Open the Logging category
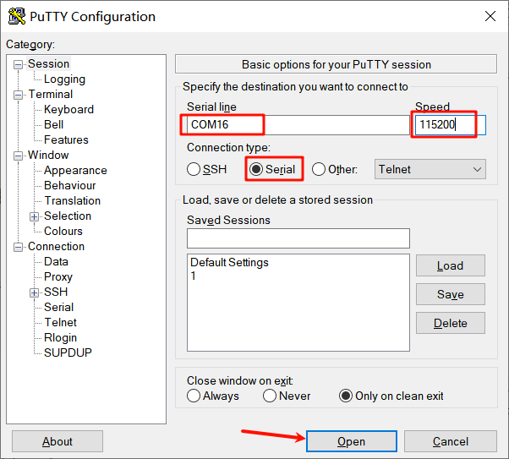The height and width of the screenshot is (459, 509). 64,79
